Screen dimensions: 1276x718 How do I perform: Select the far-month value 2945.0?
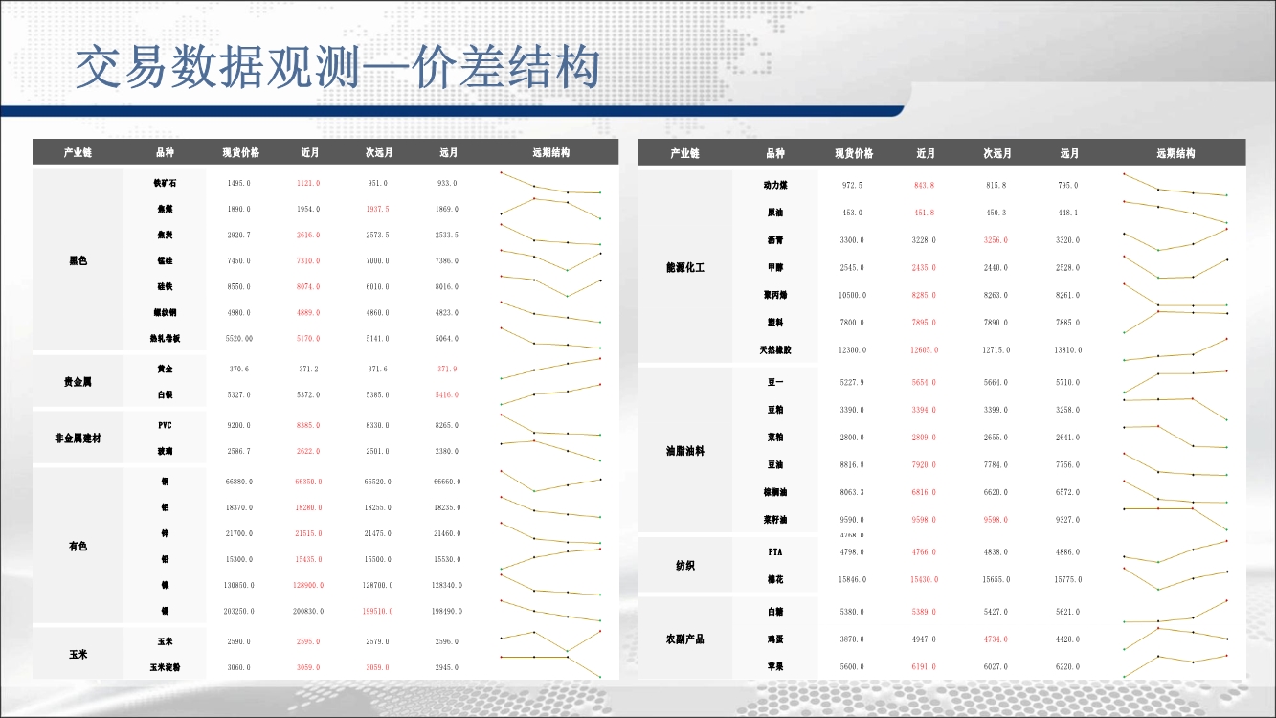tap(448, 667)
